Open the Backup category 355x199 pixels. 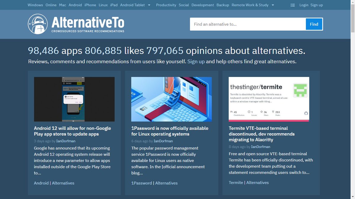point(223,5)
